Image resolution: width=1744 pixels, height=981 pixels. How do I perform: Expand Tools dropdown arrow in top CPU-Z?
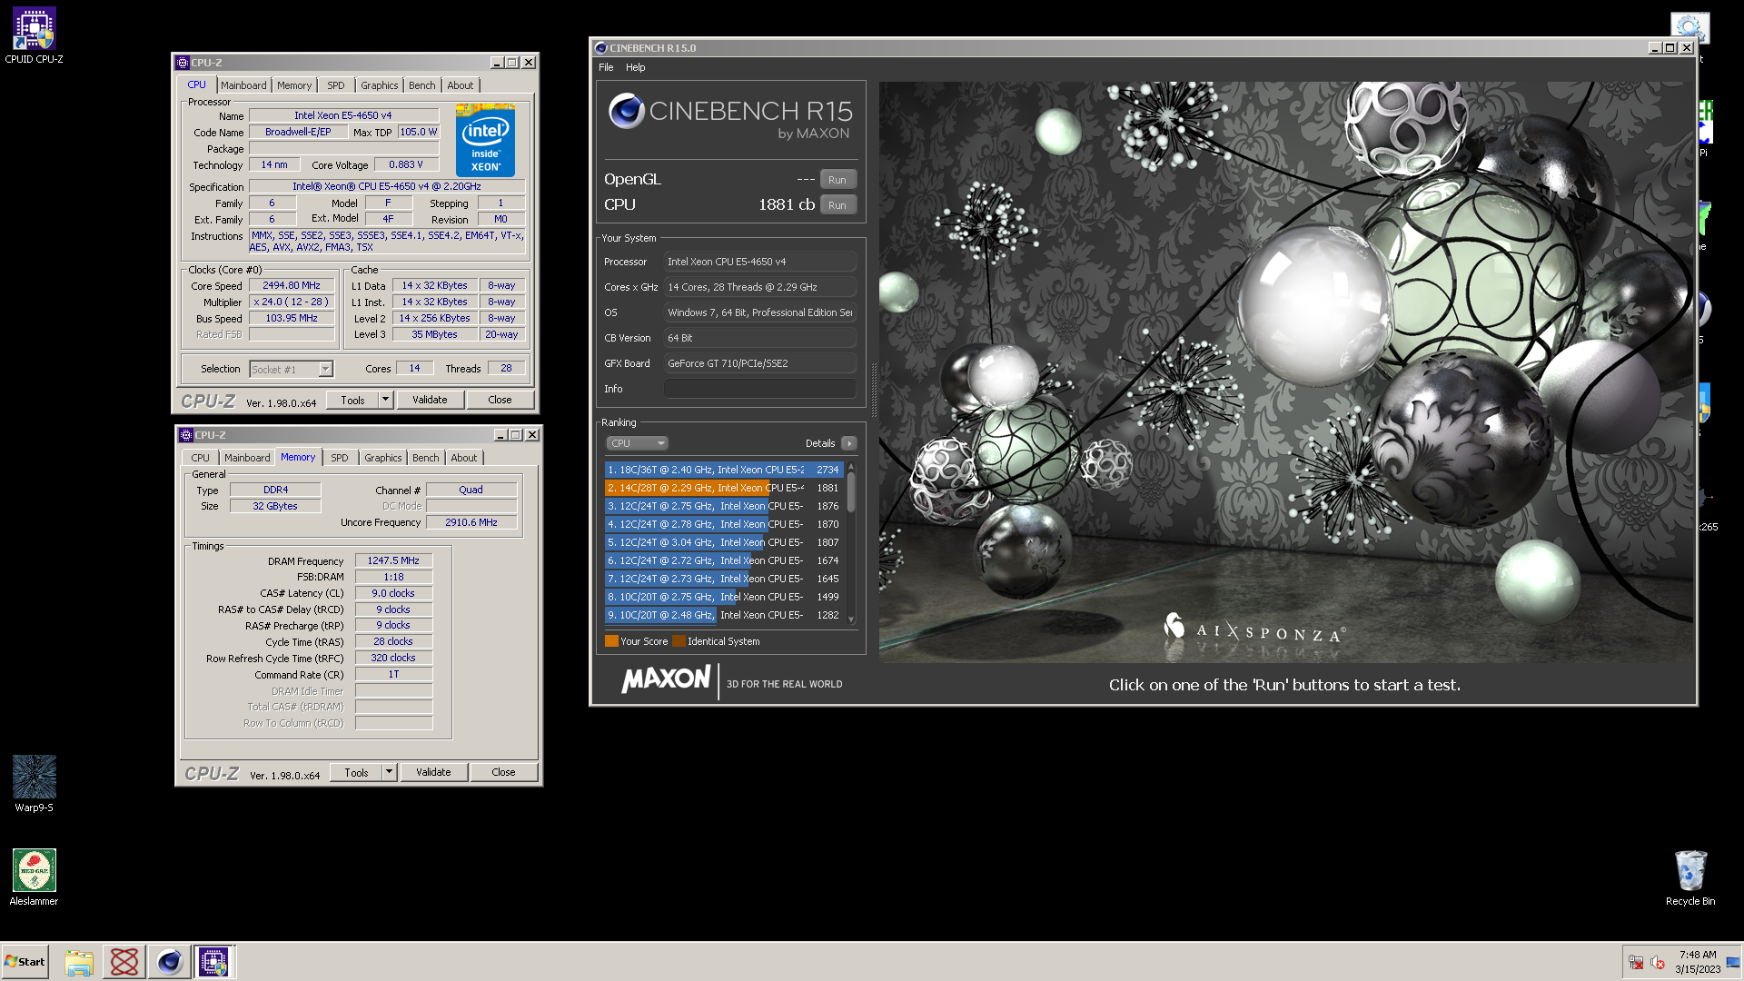click(x=385, y=400)
